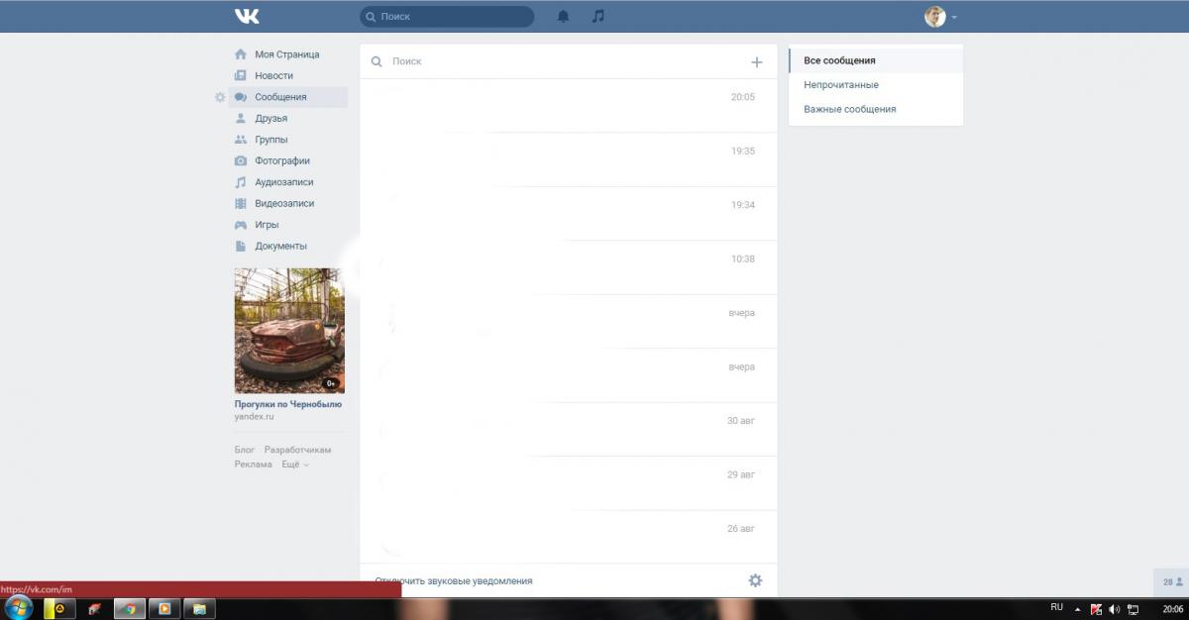Click the gear icon beside Сообщения menu item
The height and width of the screenshot is (620, 1189).
coord(220,97)
